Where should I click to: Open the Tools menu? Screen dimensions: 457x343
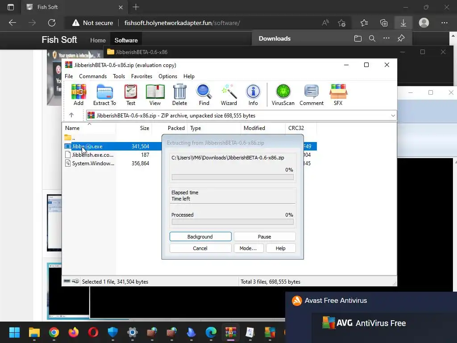pos(119,76)
